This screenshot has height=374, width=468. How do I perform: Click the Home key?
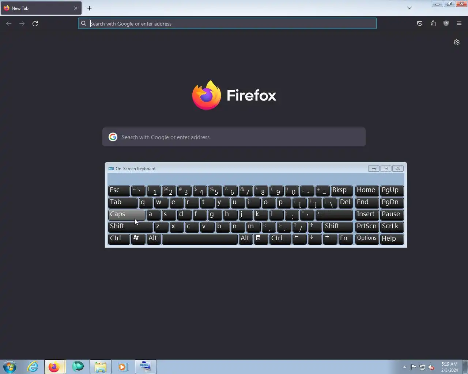(x=367, y=190)
